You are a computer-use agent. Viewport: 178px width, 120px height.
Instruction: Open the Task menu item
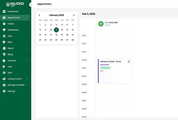point(15,67)
